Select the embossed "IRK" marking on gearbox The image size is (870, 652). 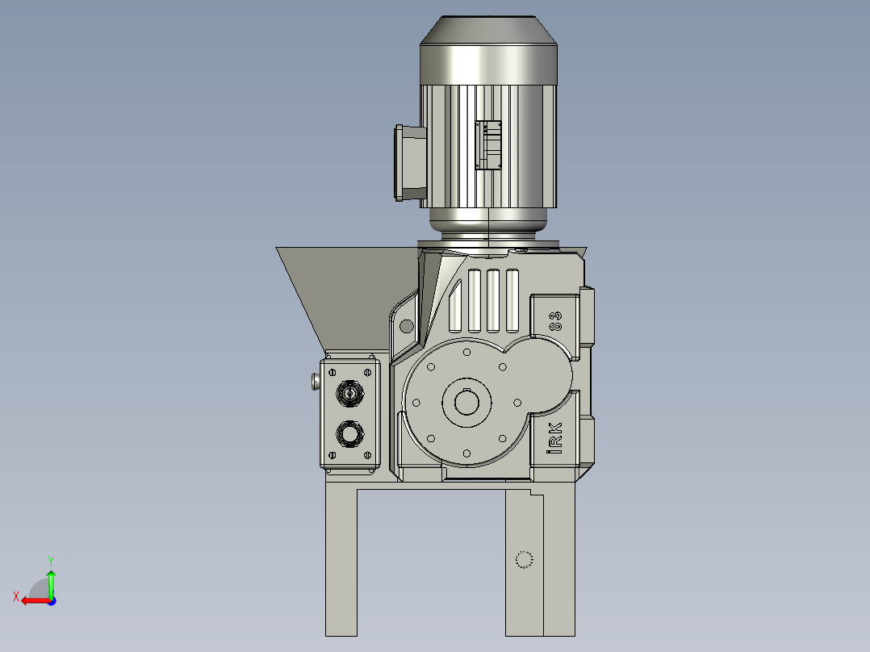pyautogui.click(x=555, y=438)
